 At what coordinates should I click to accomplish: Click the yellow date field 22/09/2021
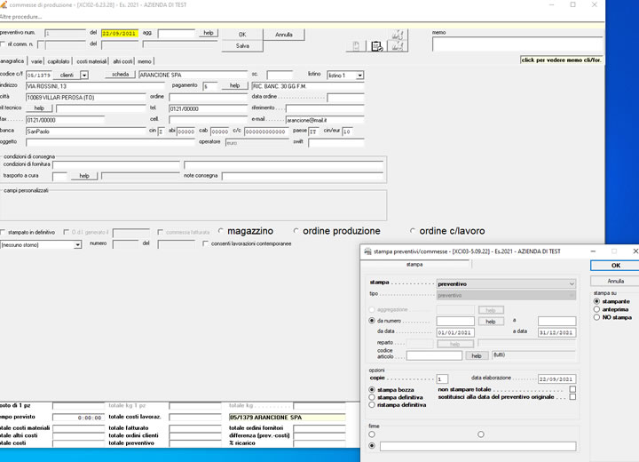(x=120, y=34)
